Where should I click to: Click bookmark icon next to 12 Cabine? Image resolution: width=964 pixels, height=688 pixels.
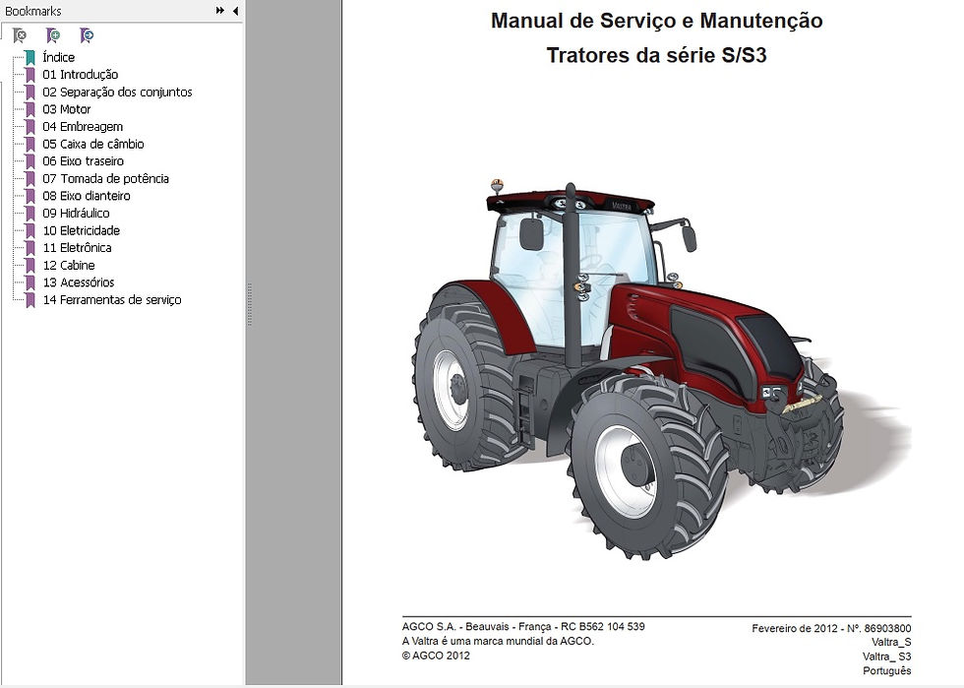[x=30, y=266]
